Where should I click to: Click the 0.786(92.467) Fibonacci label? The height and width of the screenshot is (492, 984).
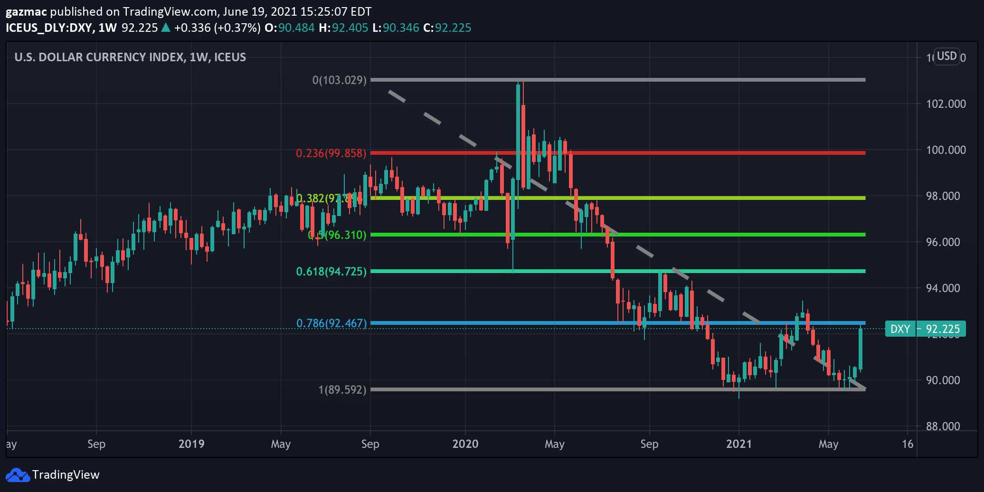pos(331,323)
